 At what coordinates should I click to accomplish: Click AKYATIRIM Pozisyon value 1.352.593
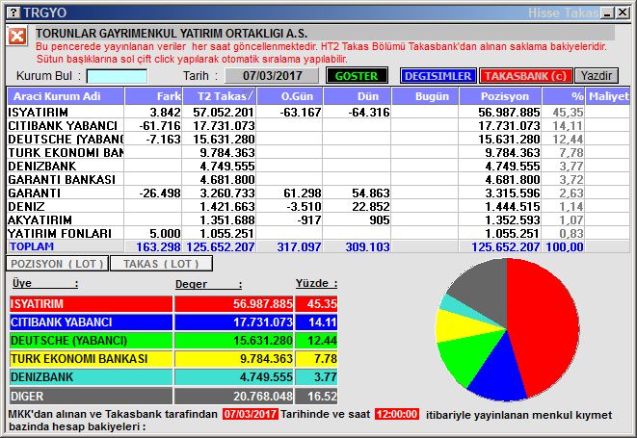point(513,220)
